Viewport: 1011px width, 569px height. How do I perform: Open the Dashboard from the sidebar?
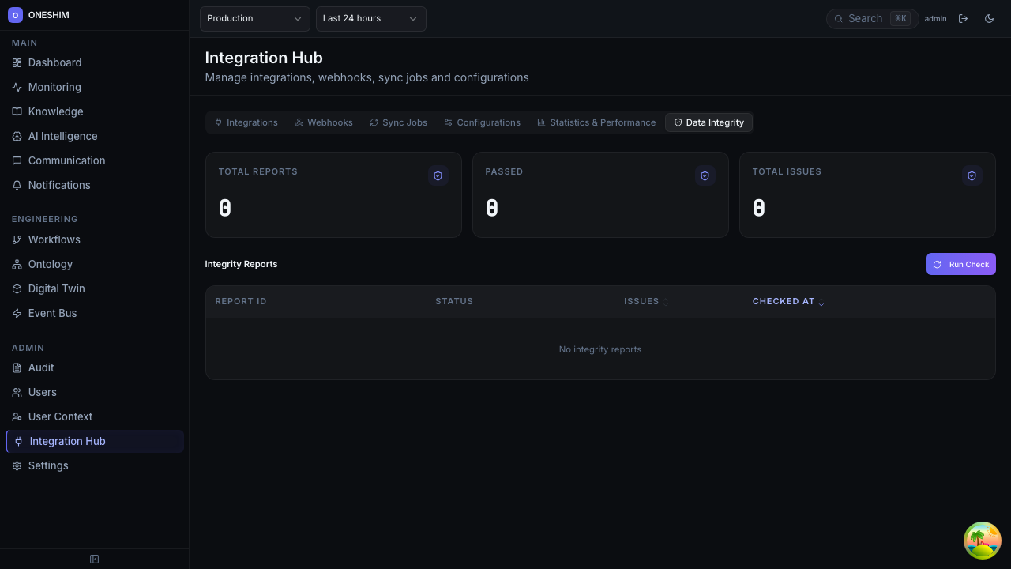pyautogui.click(x=54, y=62)
